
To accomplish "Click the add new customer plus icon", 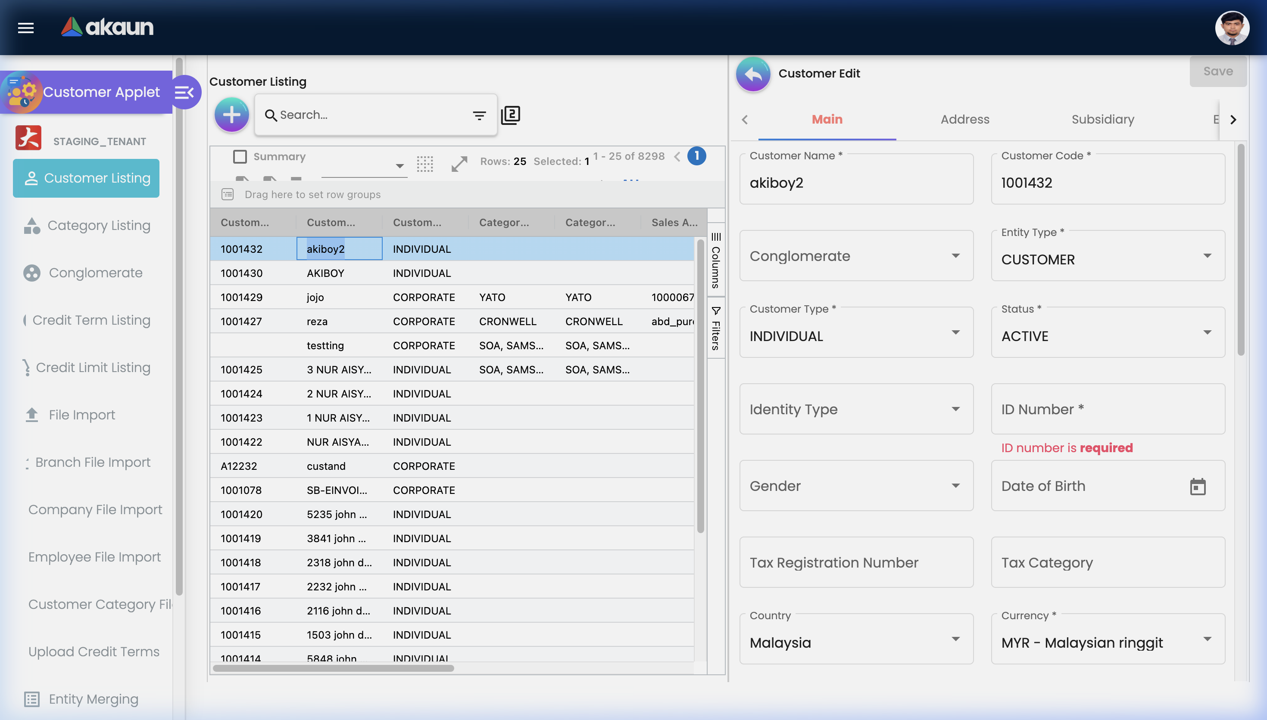I will pyautogui.click(x=231, y=114).
